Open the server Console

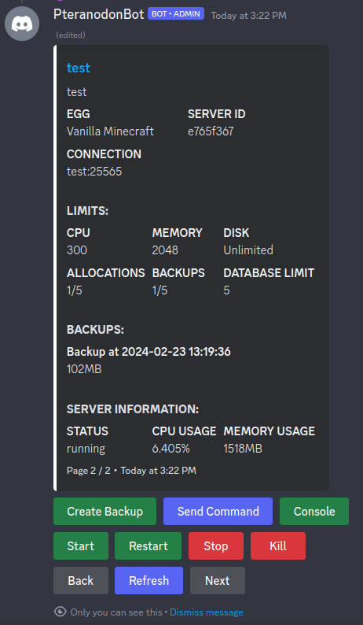314,511
